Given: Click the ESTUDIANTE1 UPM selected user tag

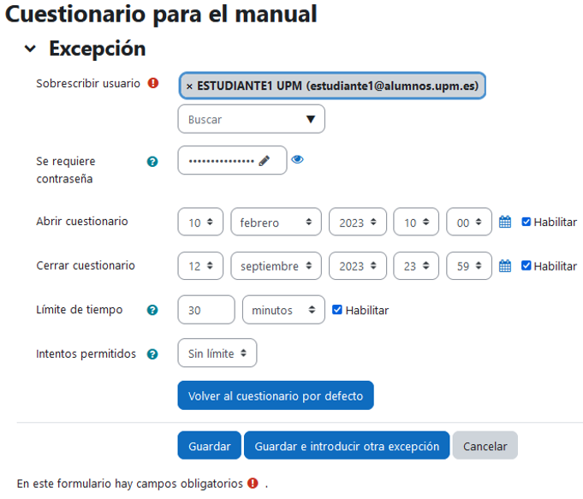Looking at the screenshot, I should coord(332,86).
